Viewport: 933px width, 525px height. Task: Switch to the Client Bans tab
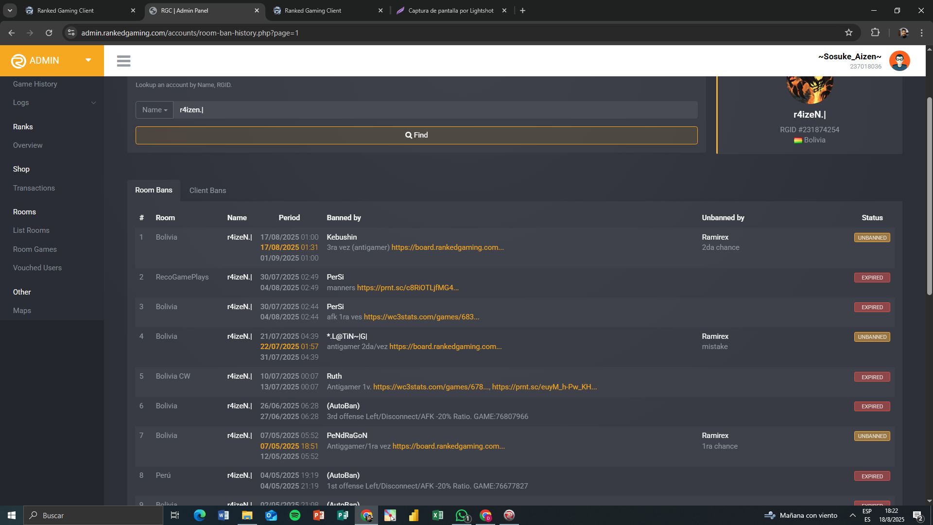pos(207,191)
